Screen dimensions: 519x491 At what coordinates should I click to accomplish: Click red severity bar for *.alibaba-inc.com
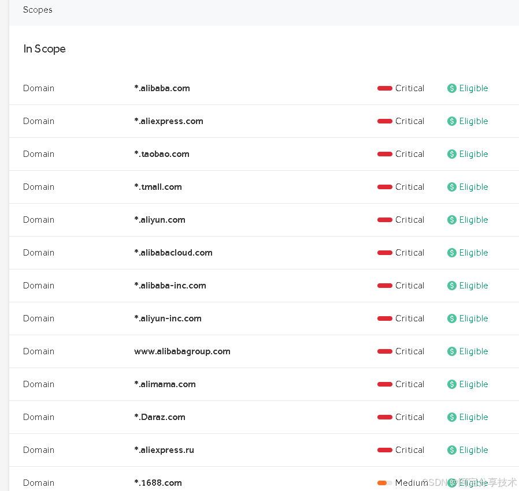[x=384, y=286]
